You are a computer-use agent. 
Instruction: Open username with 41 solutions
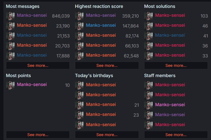tap(170, 35)
